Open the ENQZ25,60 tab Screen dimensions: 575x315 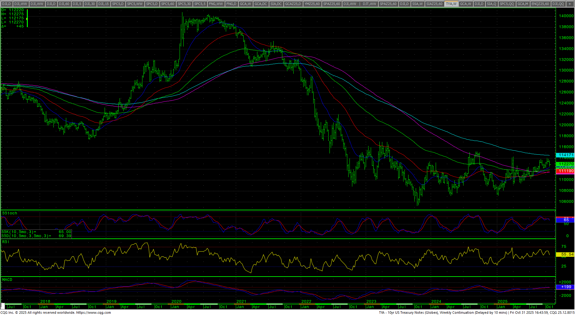(540, 4)
